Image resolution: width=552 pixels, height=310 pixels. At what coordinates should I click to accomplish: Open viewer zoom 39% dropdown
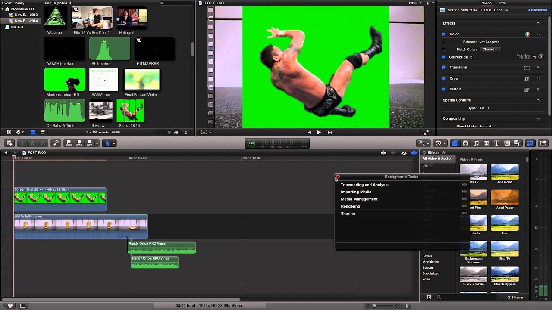click(415, 3)
